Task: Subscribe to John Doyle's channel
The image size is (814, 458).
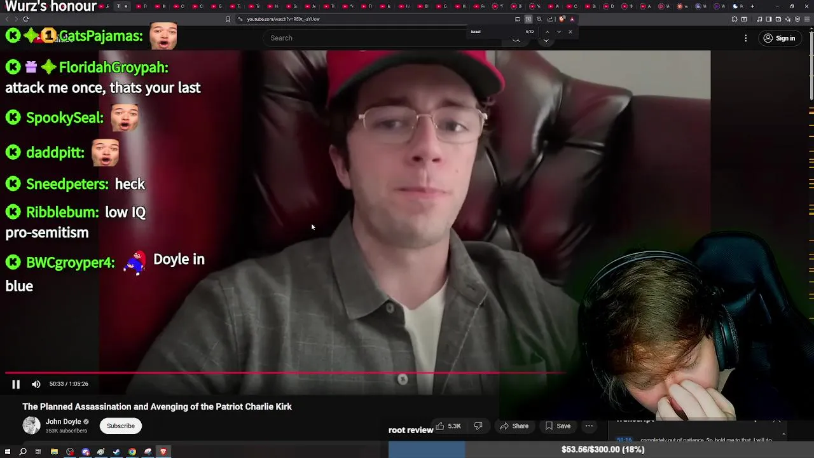Action: pyautogui.click(x=121, y=426)
